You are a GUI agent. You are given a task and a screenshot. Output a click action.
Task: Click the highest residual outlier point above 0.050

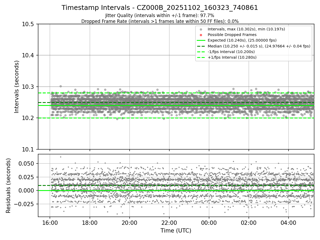(61, 157)
